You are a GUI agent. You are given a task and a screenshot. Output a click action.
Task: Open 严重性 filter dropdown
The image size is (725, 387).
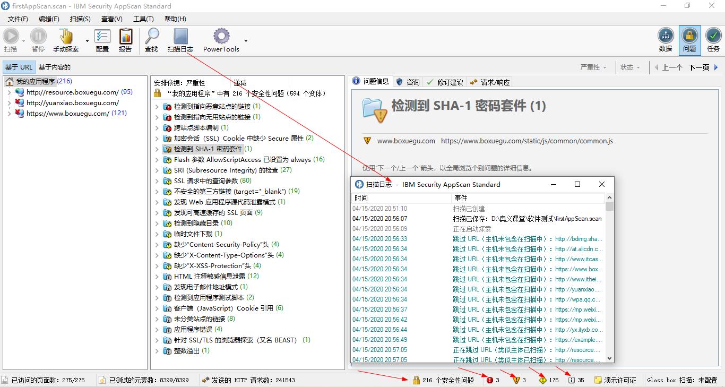593,67
